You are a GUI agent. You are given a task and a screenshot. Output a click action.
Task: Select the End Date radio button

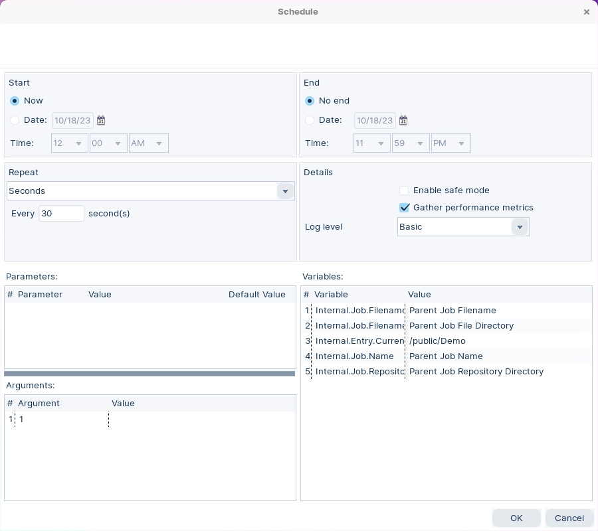click(309, 120)
